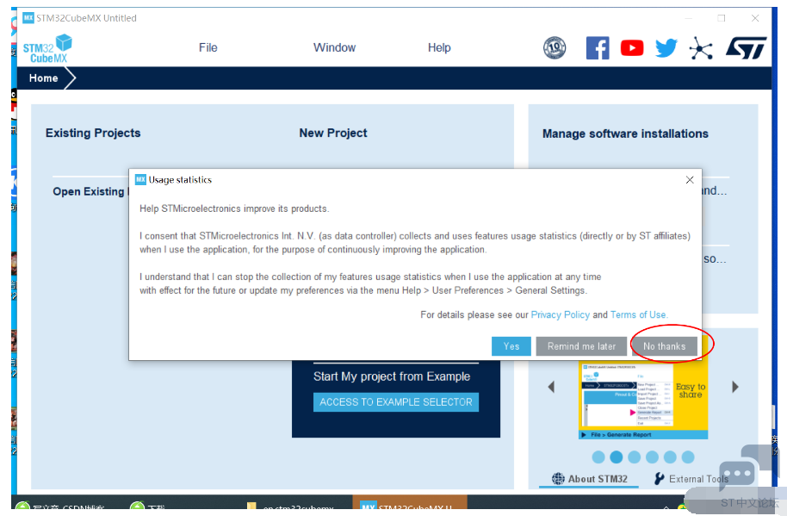Open the Twitter bird icon link
787x516 pixels.
coord(666,48)
